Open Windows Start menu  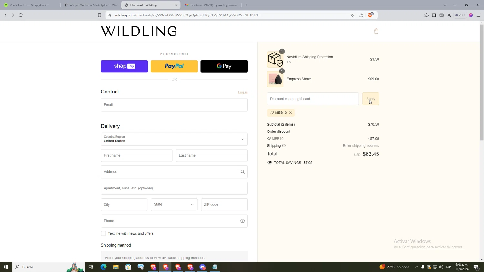(6, 267)
